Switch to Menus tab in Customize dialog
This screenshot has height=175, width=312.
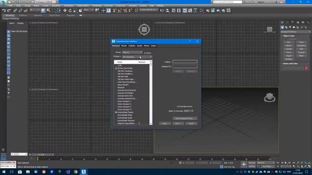click(146, 46)
